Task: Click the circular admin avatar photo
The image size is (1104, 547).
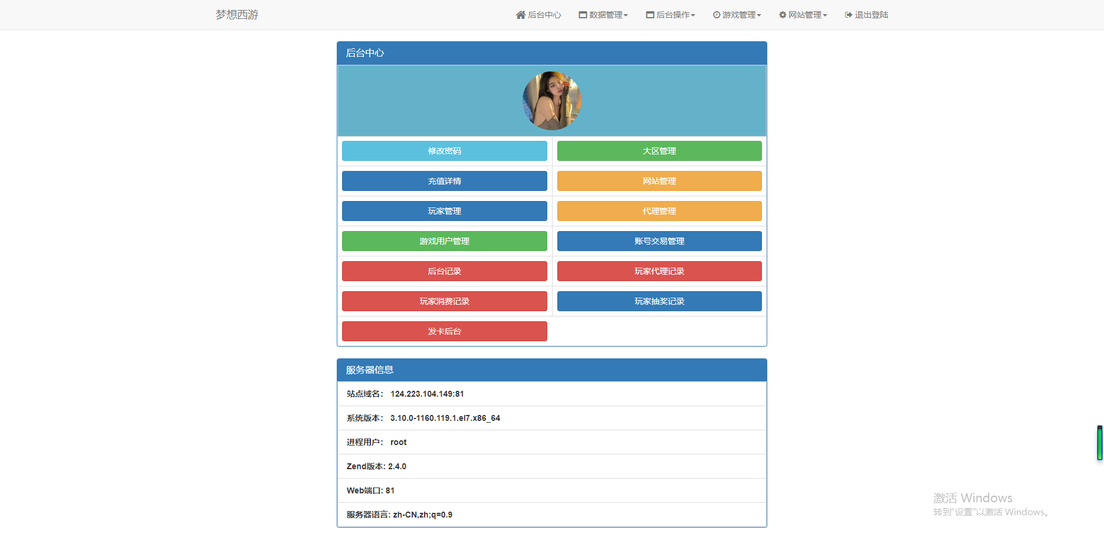Action: 552,101
